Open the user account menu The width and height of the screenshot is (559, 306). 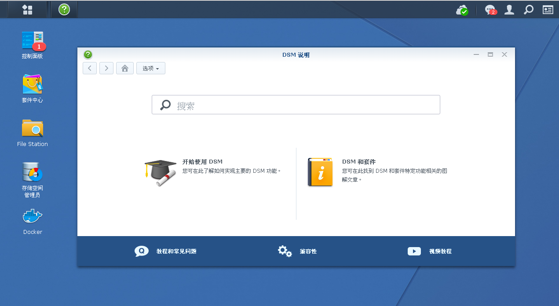tap(509, 10)
